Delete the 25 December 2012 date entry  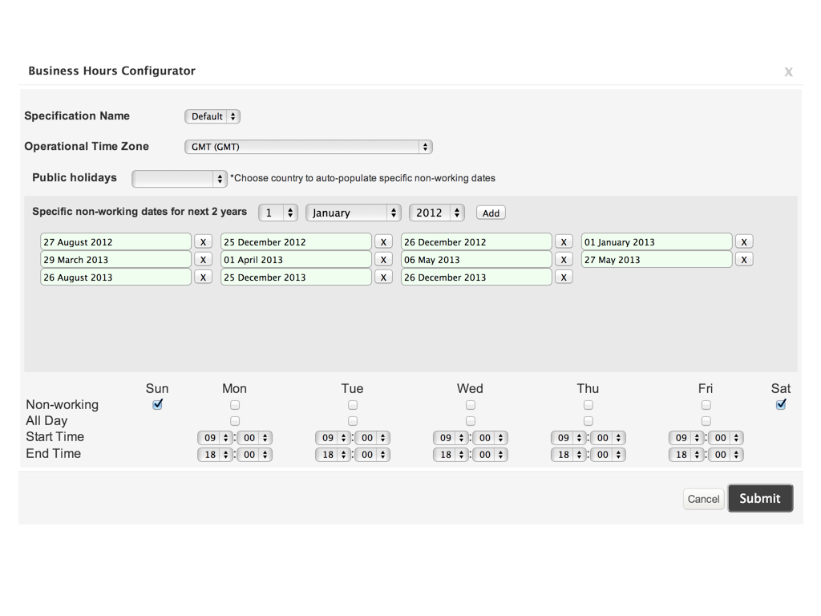pyautogui.click(x=384, y=242)
